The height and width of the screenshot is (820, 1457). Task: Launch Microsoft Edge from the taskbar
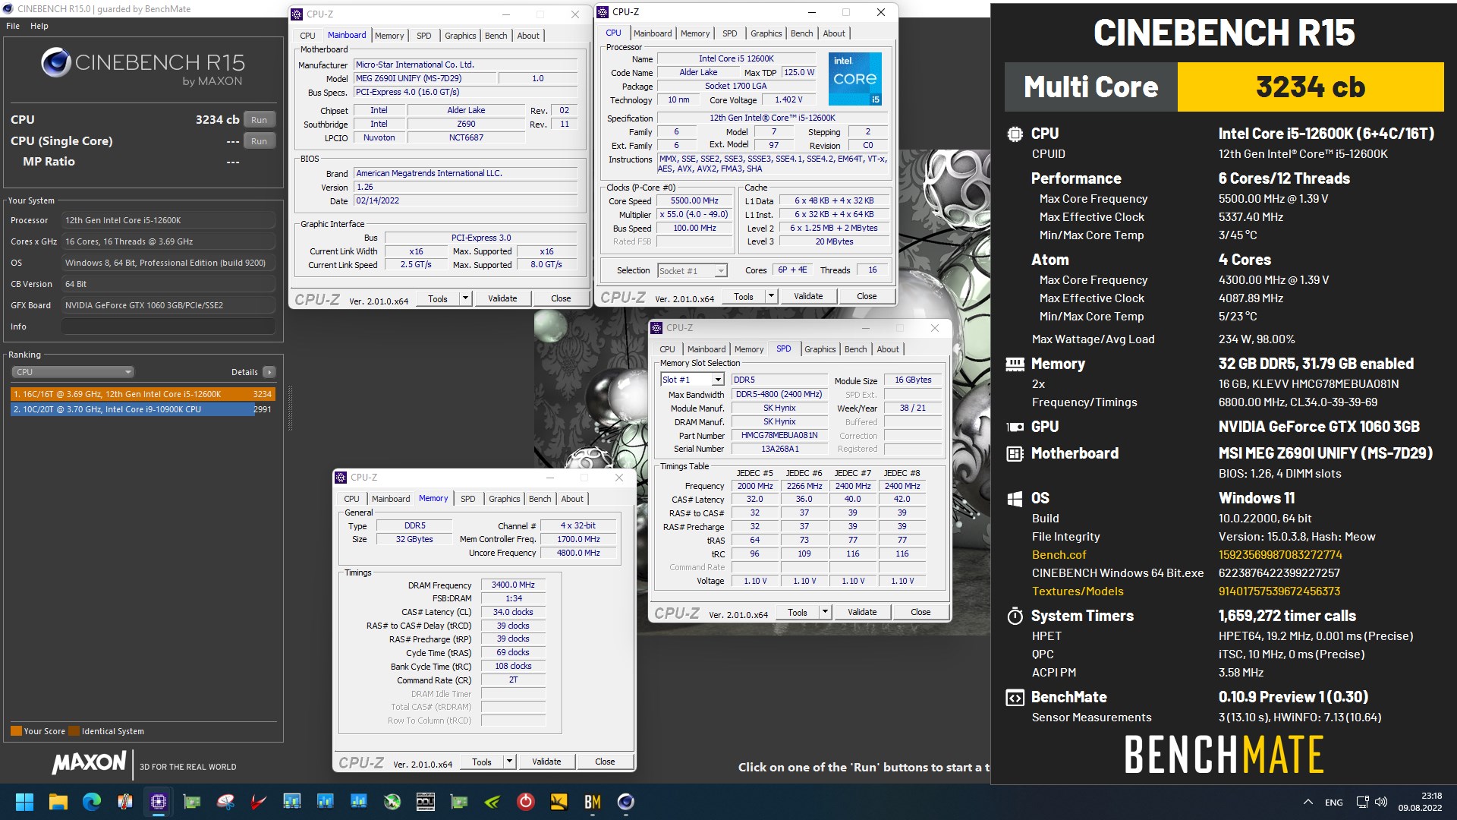92,802
